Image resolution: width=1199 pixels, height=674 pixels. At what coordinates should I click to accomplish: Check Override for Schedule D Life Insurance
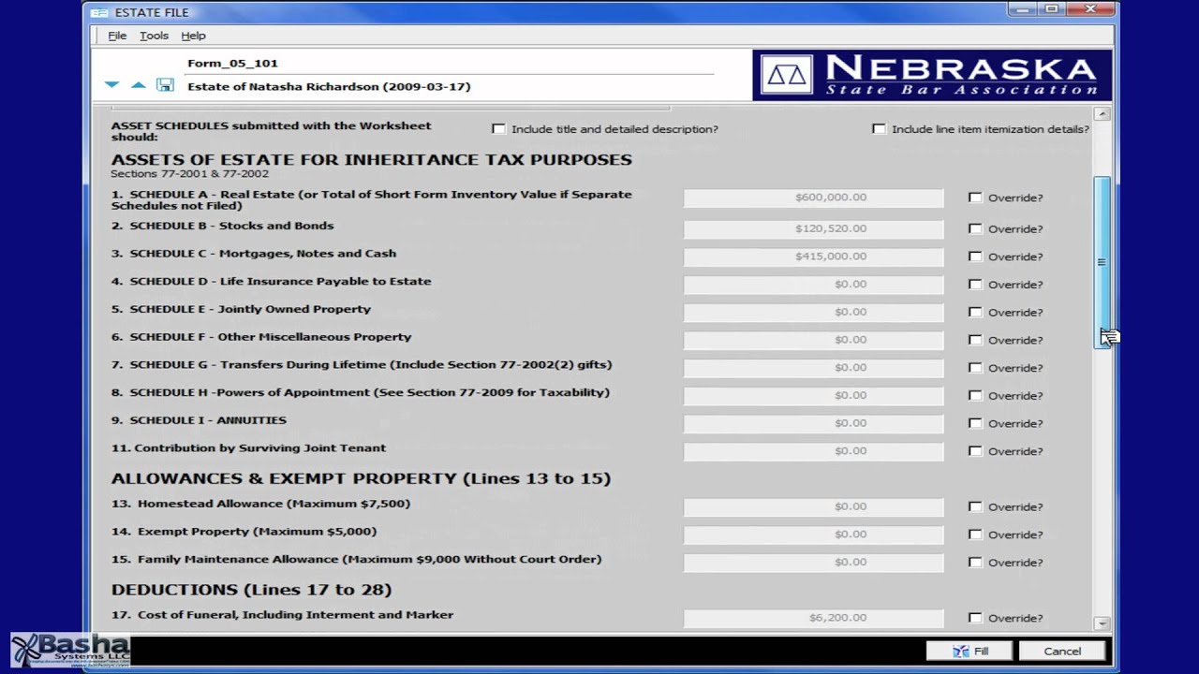pyautogui.click(x=975, y=285)
